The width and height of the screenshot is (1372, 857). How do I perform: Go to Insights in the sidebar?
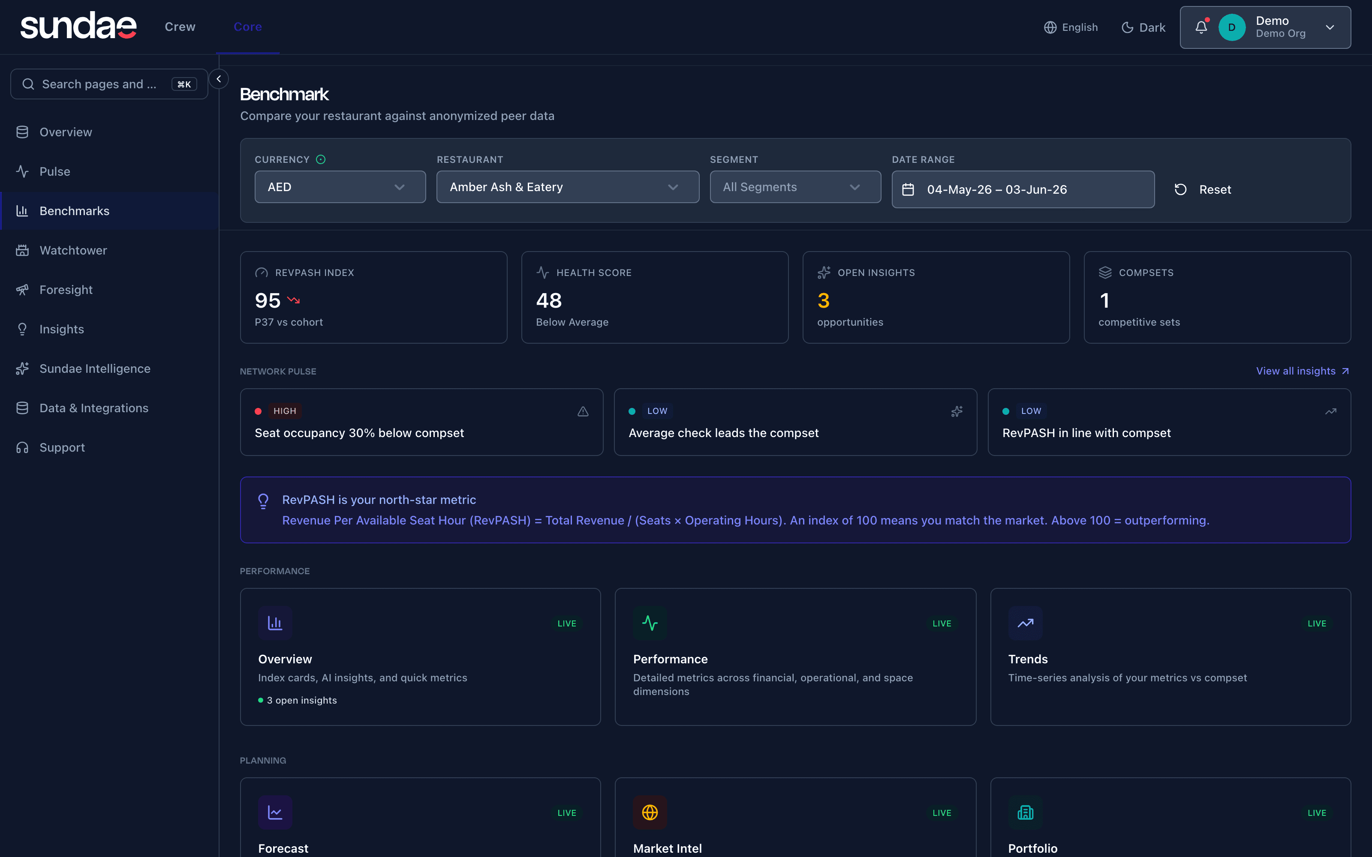pyautogui.click(x=109, y=329)
